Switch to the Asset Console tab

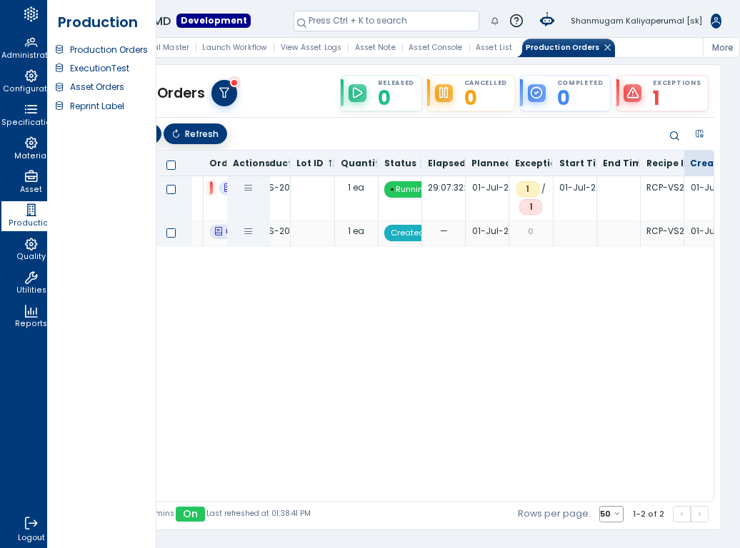435,47
